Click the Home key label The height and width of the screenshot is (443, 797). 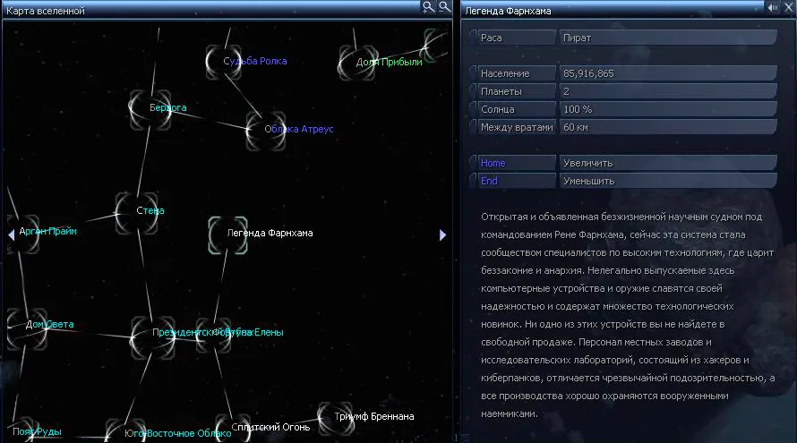pos(511,163)
